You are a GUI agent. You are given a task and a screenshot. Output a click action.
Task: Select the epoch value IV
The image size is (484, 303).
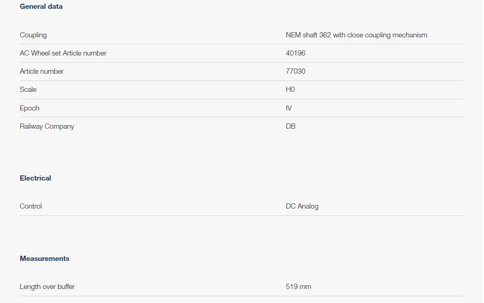pyautogui.click(x=289, y=108)
